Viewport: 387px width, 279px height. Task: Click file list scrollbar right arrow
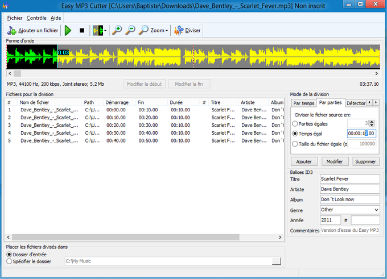280,237
